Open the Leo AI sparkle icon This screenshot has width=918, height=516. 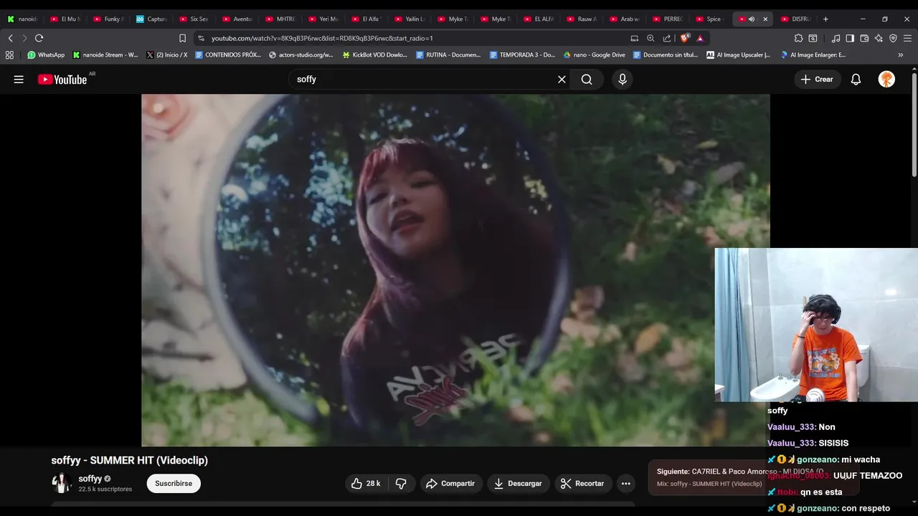coord(879,38)
